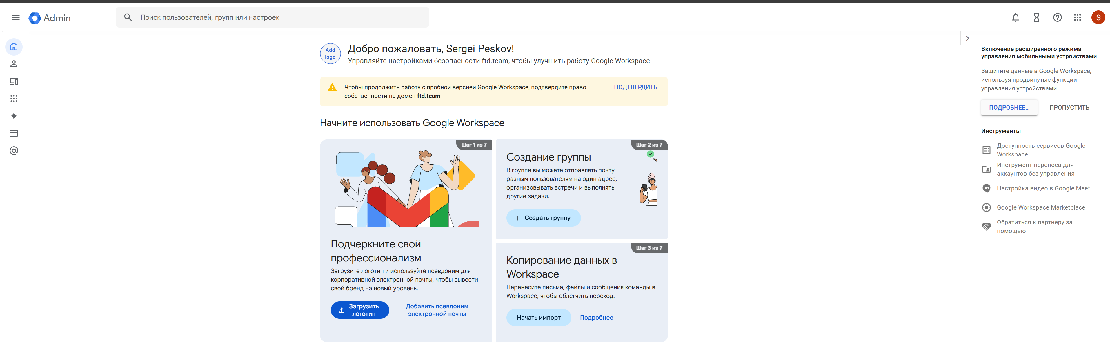
Task: Click the Создание группы card heading
Action: click(x=548, y=157)
